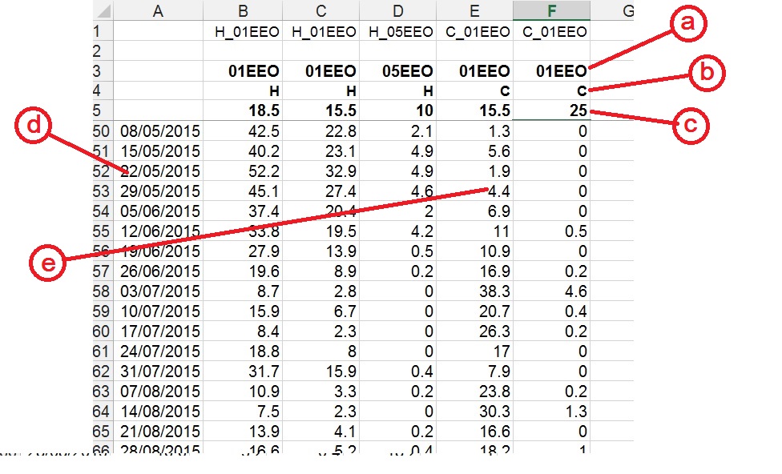Click column D header
This screenshot has width=782, height=474.
click(x=398, y=11)
